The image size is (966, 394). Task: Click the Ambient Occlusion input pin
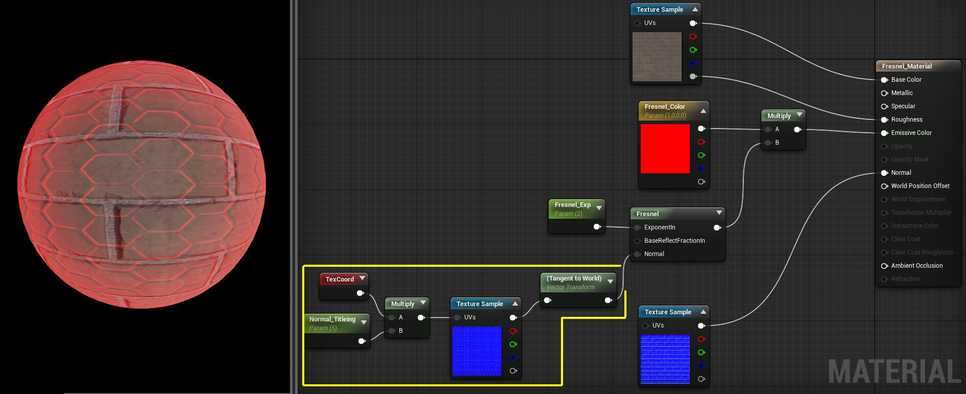click(884, 266)
